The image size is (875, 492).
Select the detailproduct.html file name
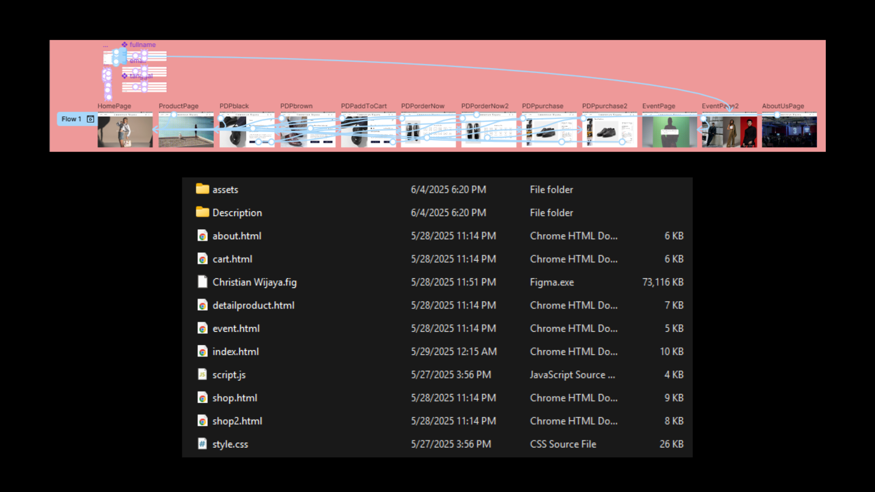click(253, 305)
